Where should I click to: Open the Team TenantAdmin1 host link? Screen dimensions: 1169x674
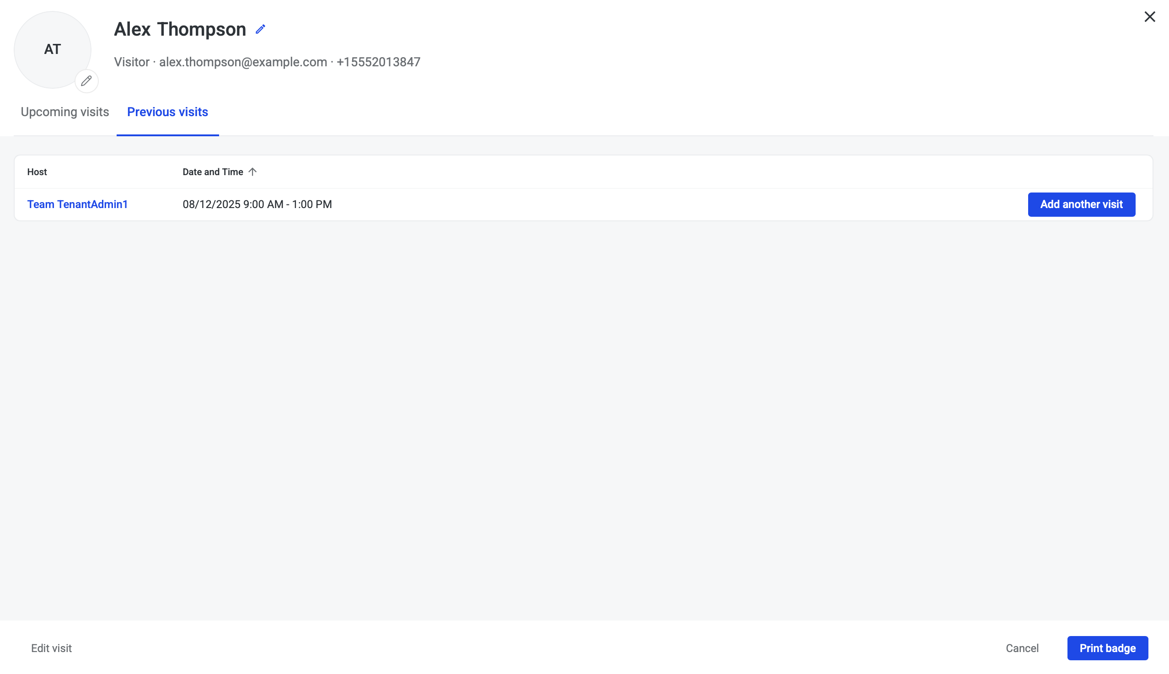tap(77, 204)
